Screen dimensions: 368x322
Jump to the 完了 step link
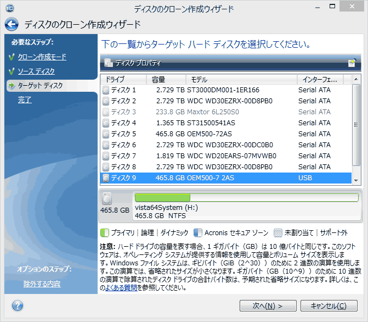(x=25, y=100)
